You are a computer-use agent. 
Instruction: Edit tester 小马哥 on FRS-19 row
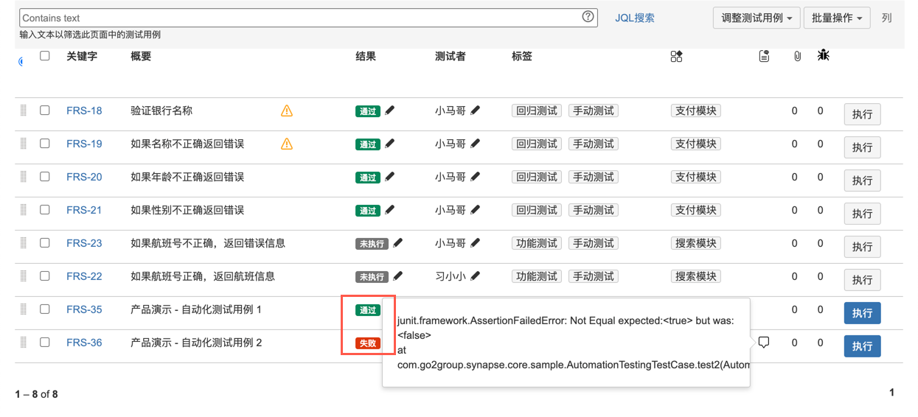click(476, 144)
